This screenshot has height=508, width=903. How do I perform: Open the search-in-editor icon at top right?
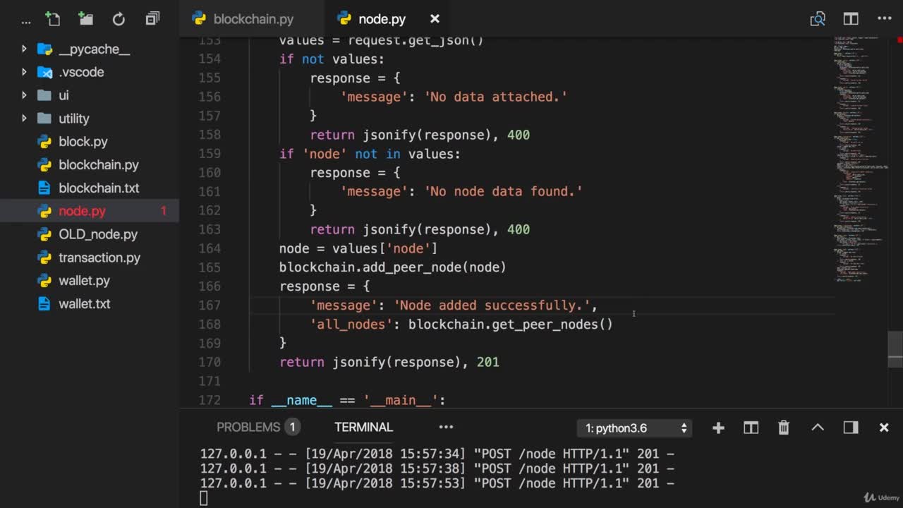pyautogui.click(x=818, y=19)
